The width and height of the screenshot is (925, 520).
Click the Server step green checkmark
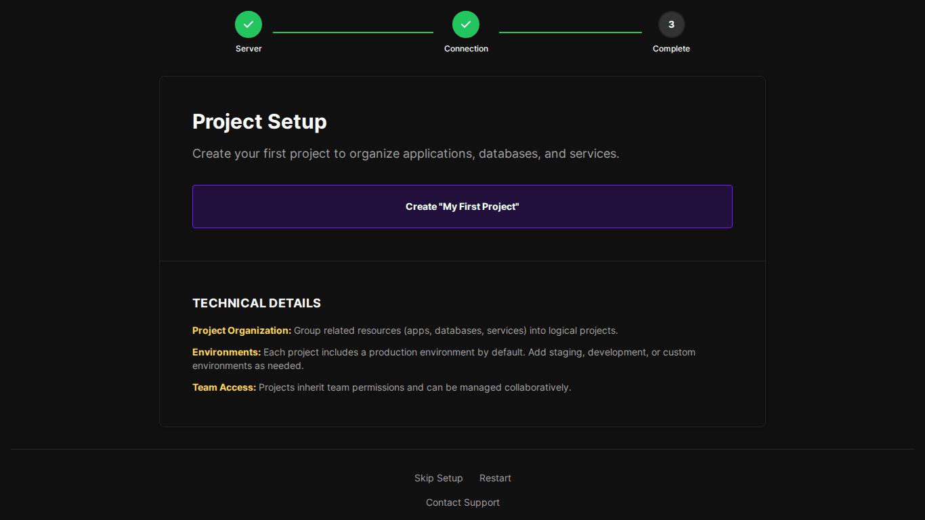coord(249,24)
